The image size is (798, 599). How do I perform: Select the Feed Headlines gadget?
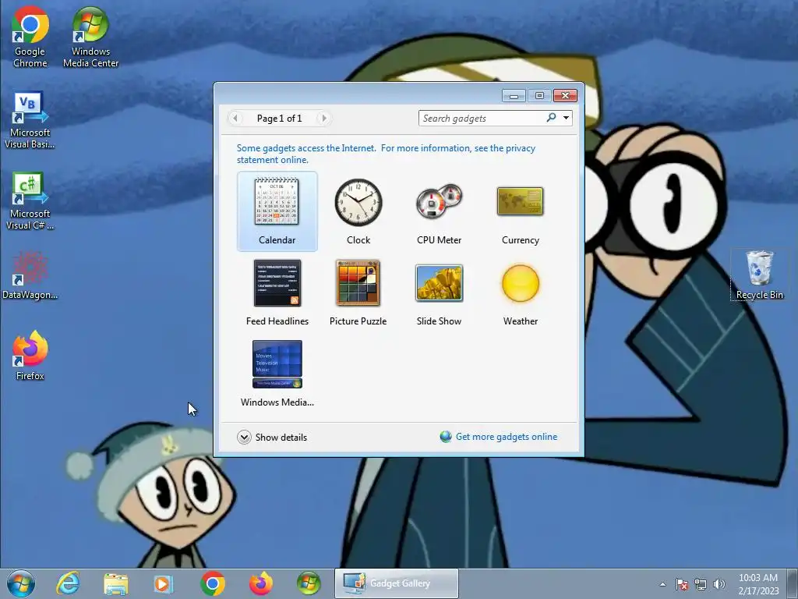click(277, 292)
